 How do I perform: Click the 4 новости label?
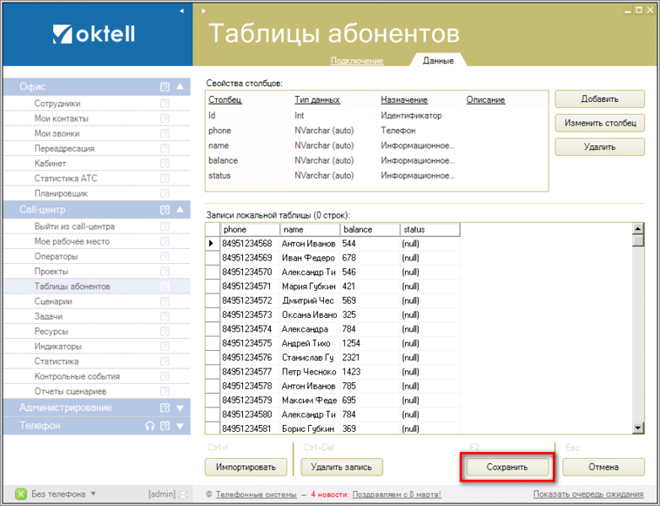coord(330,494)
